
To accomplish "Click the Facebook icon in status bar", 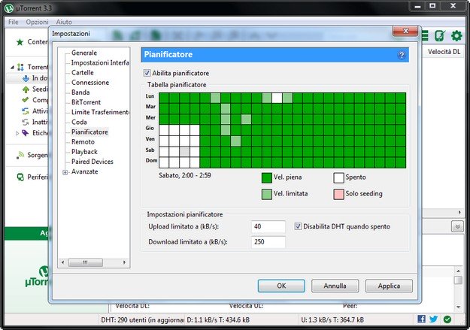I will coord(421,319).
